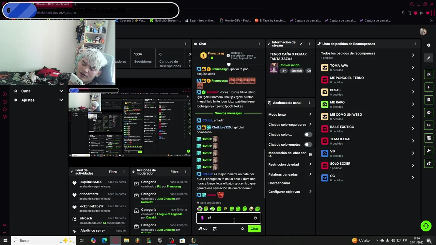Screen dimensions: 436x245
Task: Open the PESAS reward row
Action: [368, 92]
